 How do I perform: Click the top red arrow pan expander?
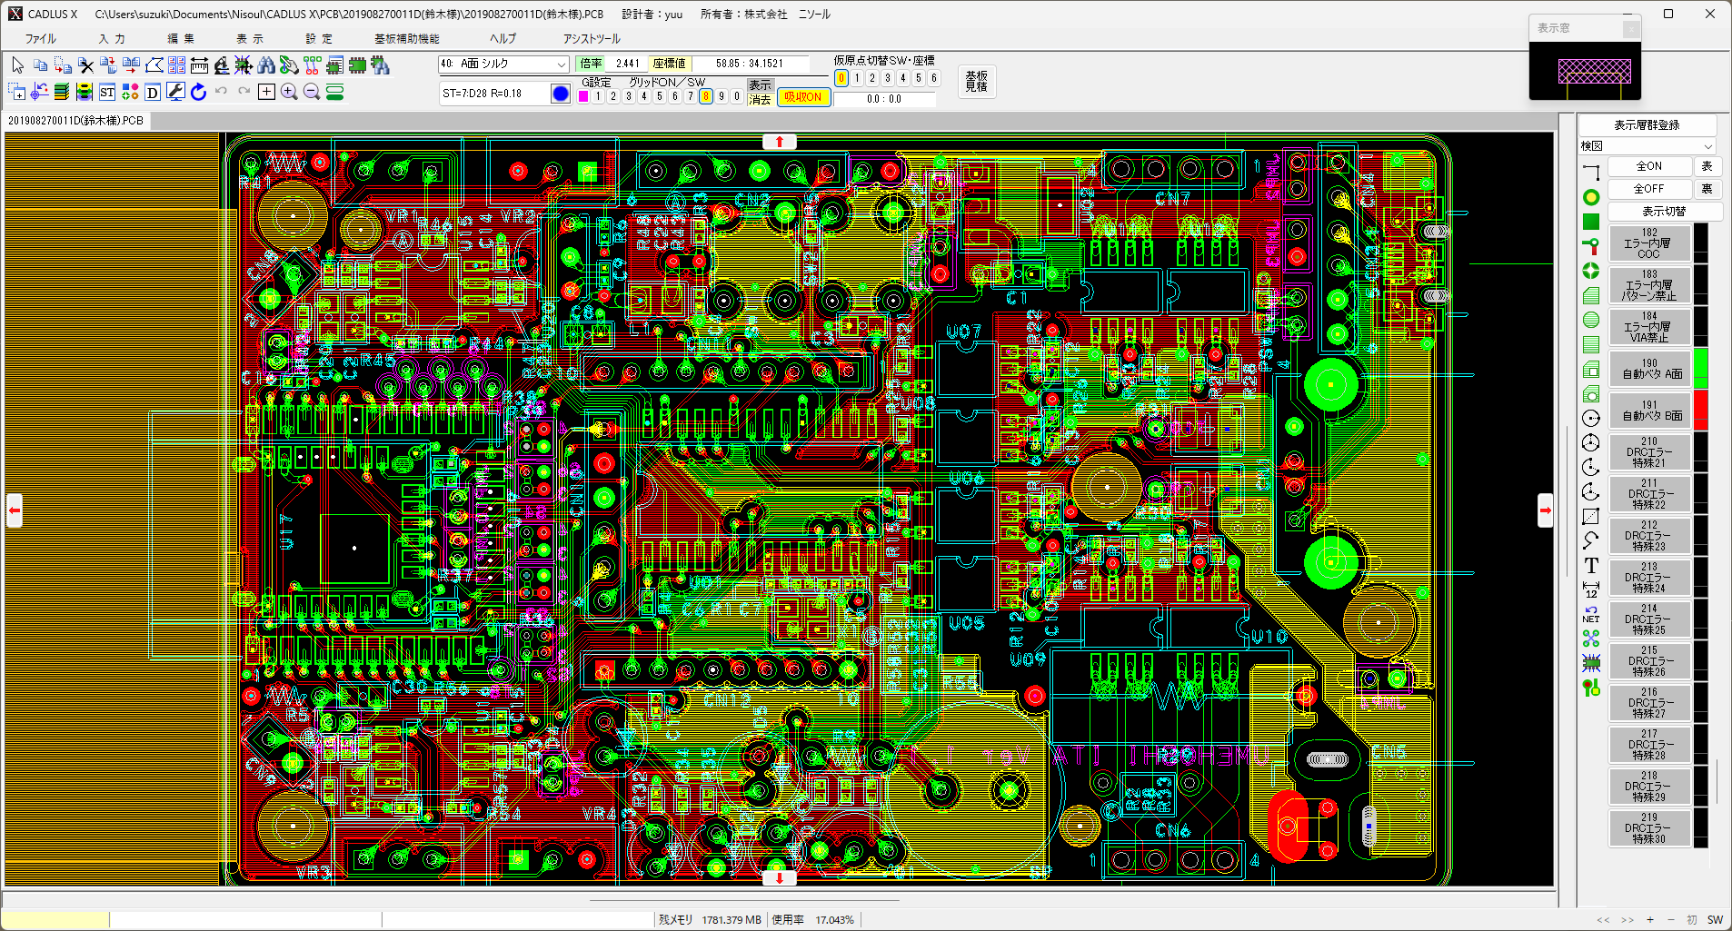coord(779,142)
